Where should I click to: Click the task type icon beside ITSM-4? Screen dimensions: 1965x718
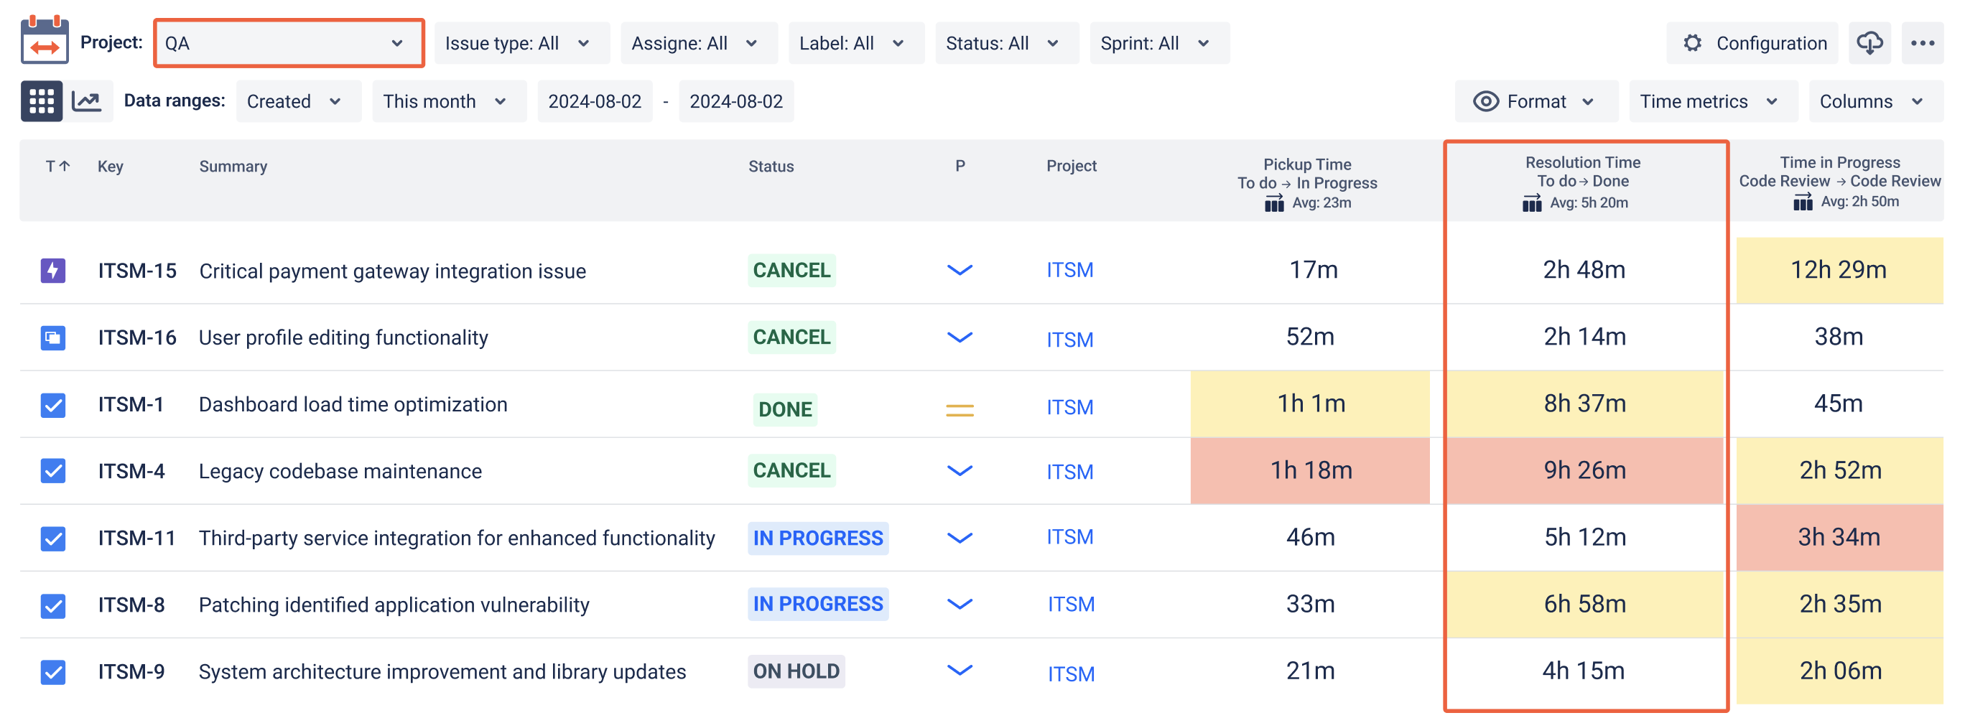pyautogui.click(x=52, y=471)
